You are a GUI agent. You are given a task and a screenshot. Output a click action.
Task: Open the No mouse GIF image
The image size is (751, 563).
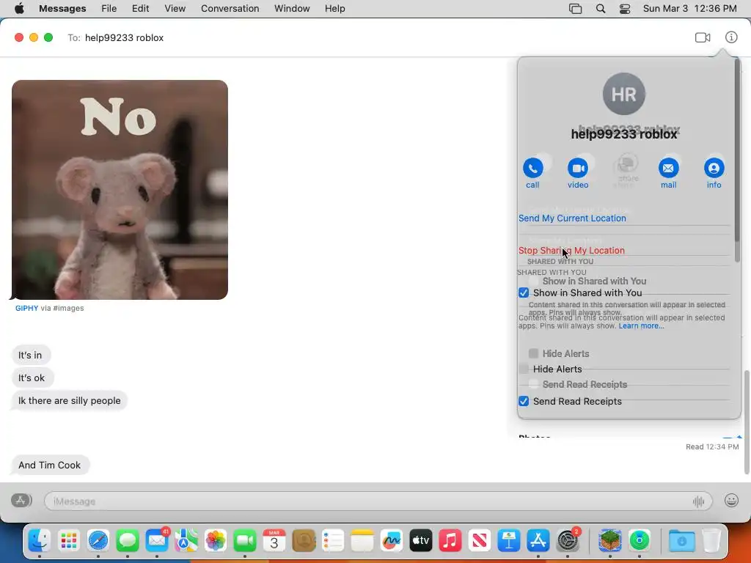pyautogui.click(x=120, y=190)
